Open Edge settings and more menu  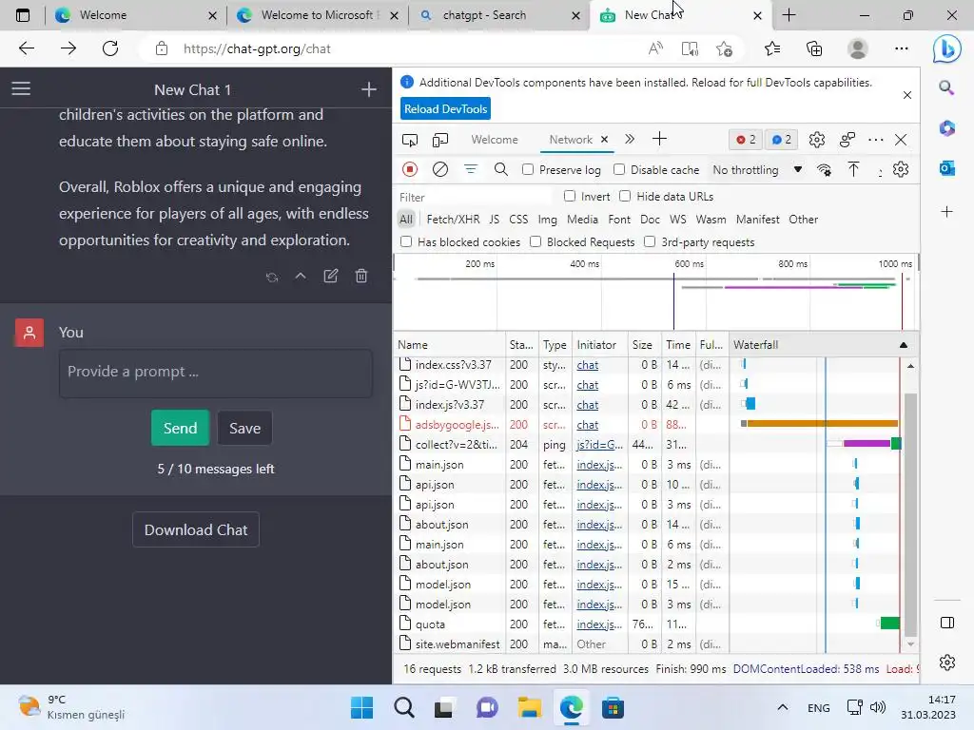point(902,48)
